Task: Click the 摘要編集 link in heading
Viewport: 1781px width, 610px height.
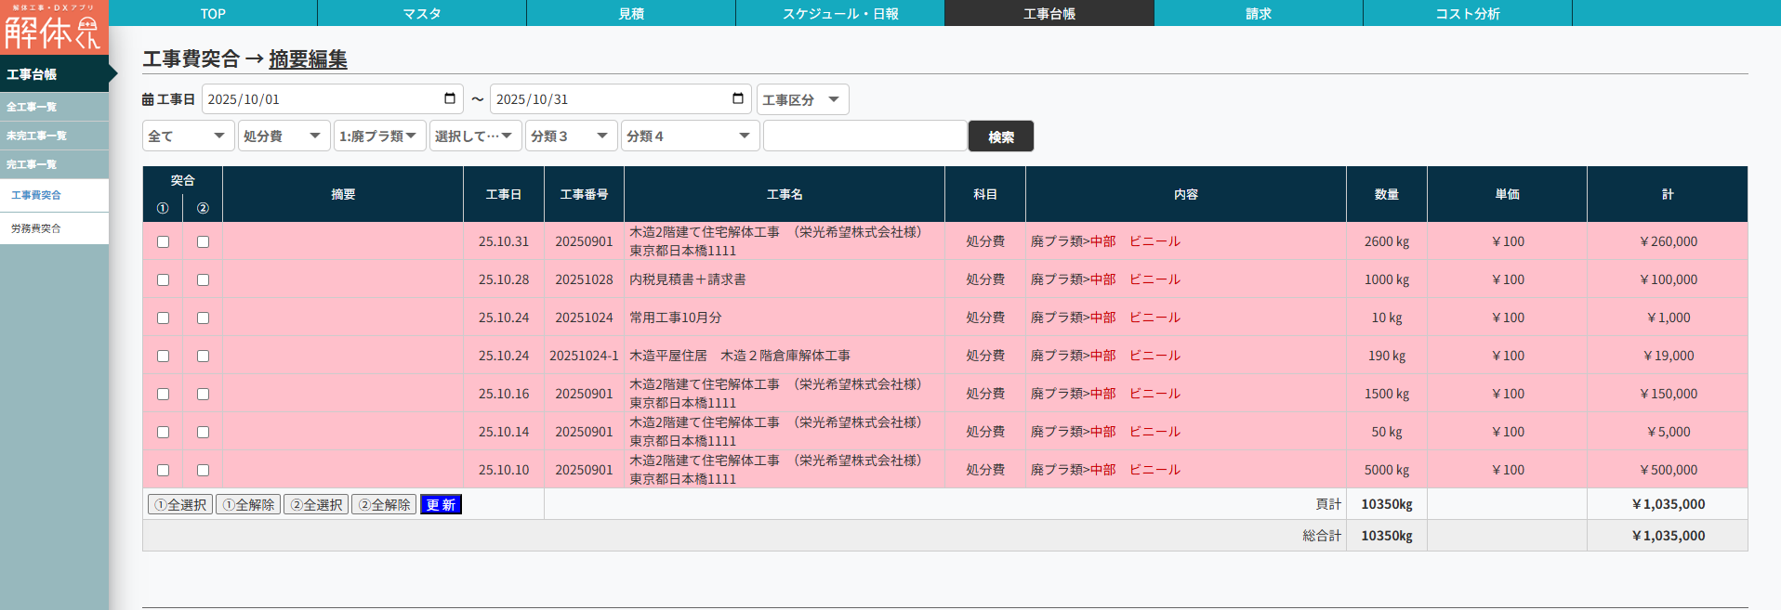Action: coord(308,59)
